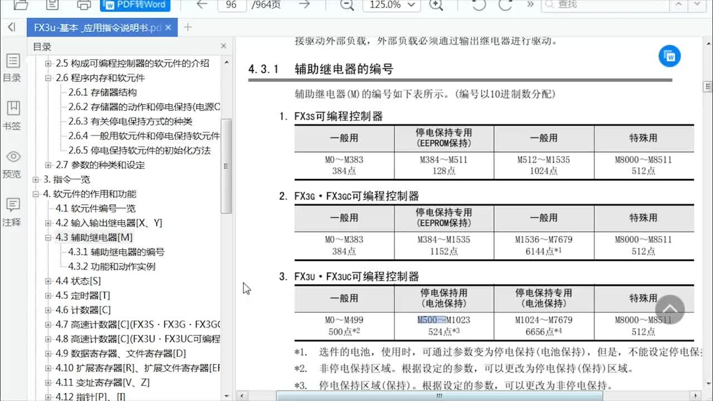The height and width of the screenshot is (401, 713).
Task: Click the open file folder icon
Action: point(21,5)
